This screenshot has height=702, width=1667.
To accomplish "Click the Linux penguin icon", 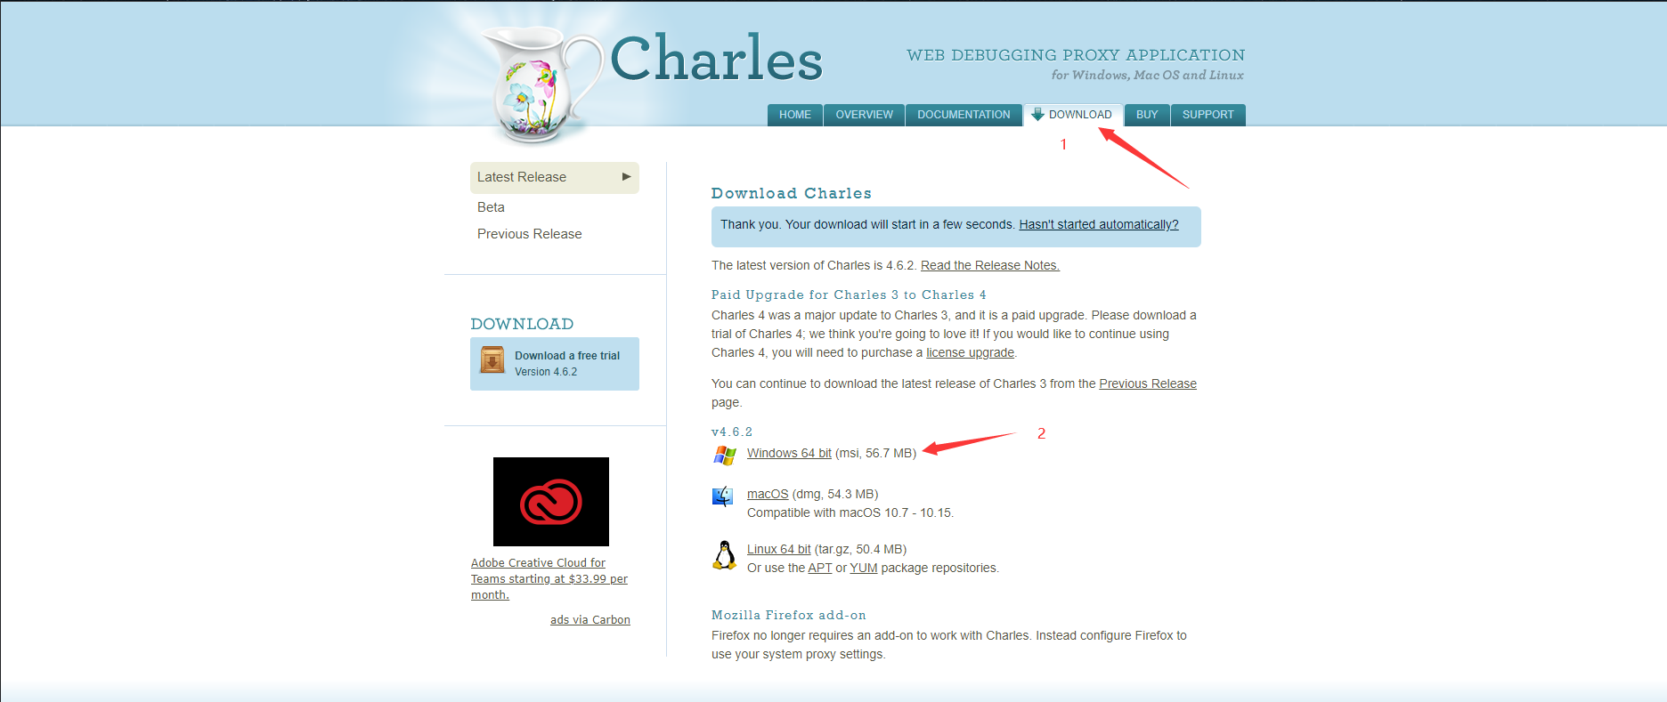I will [725, 555].
